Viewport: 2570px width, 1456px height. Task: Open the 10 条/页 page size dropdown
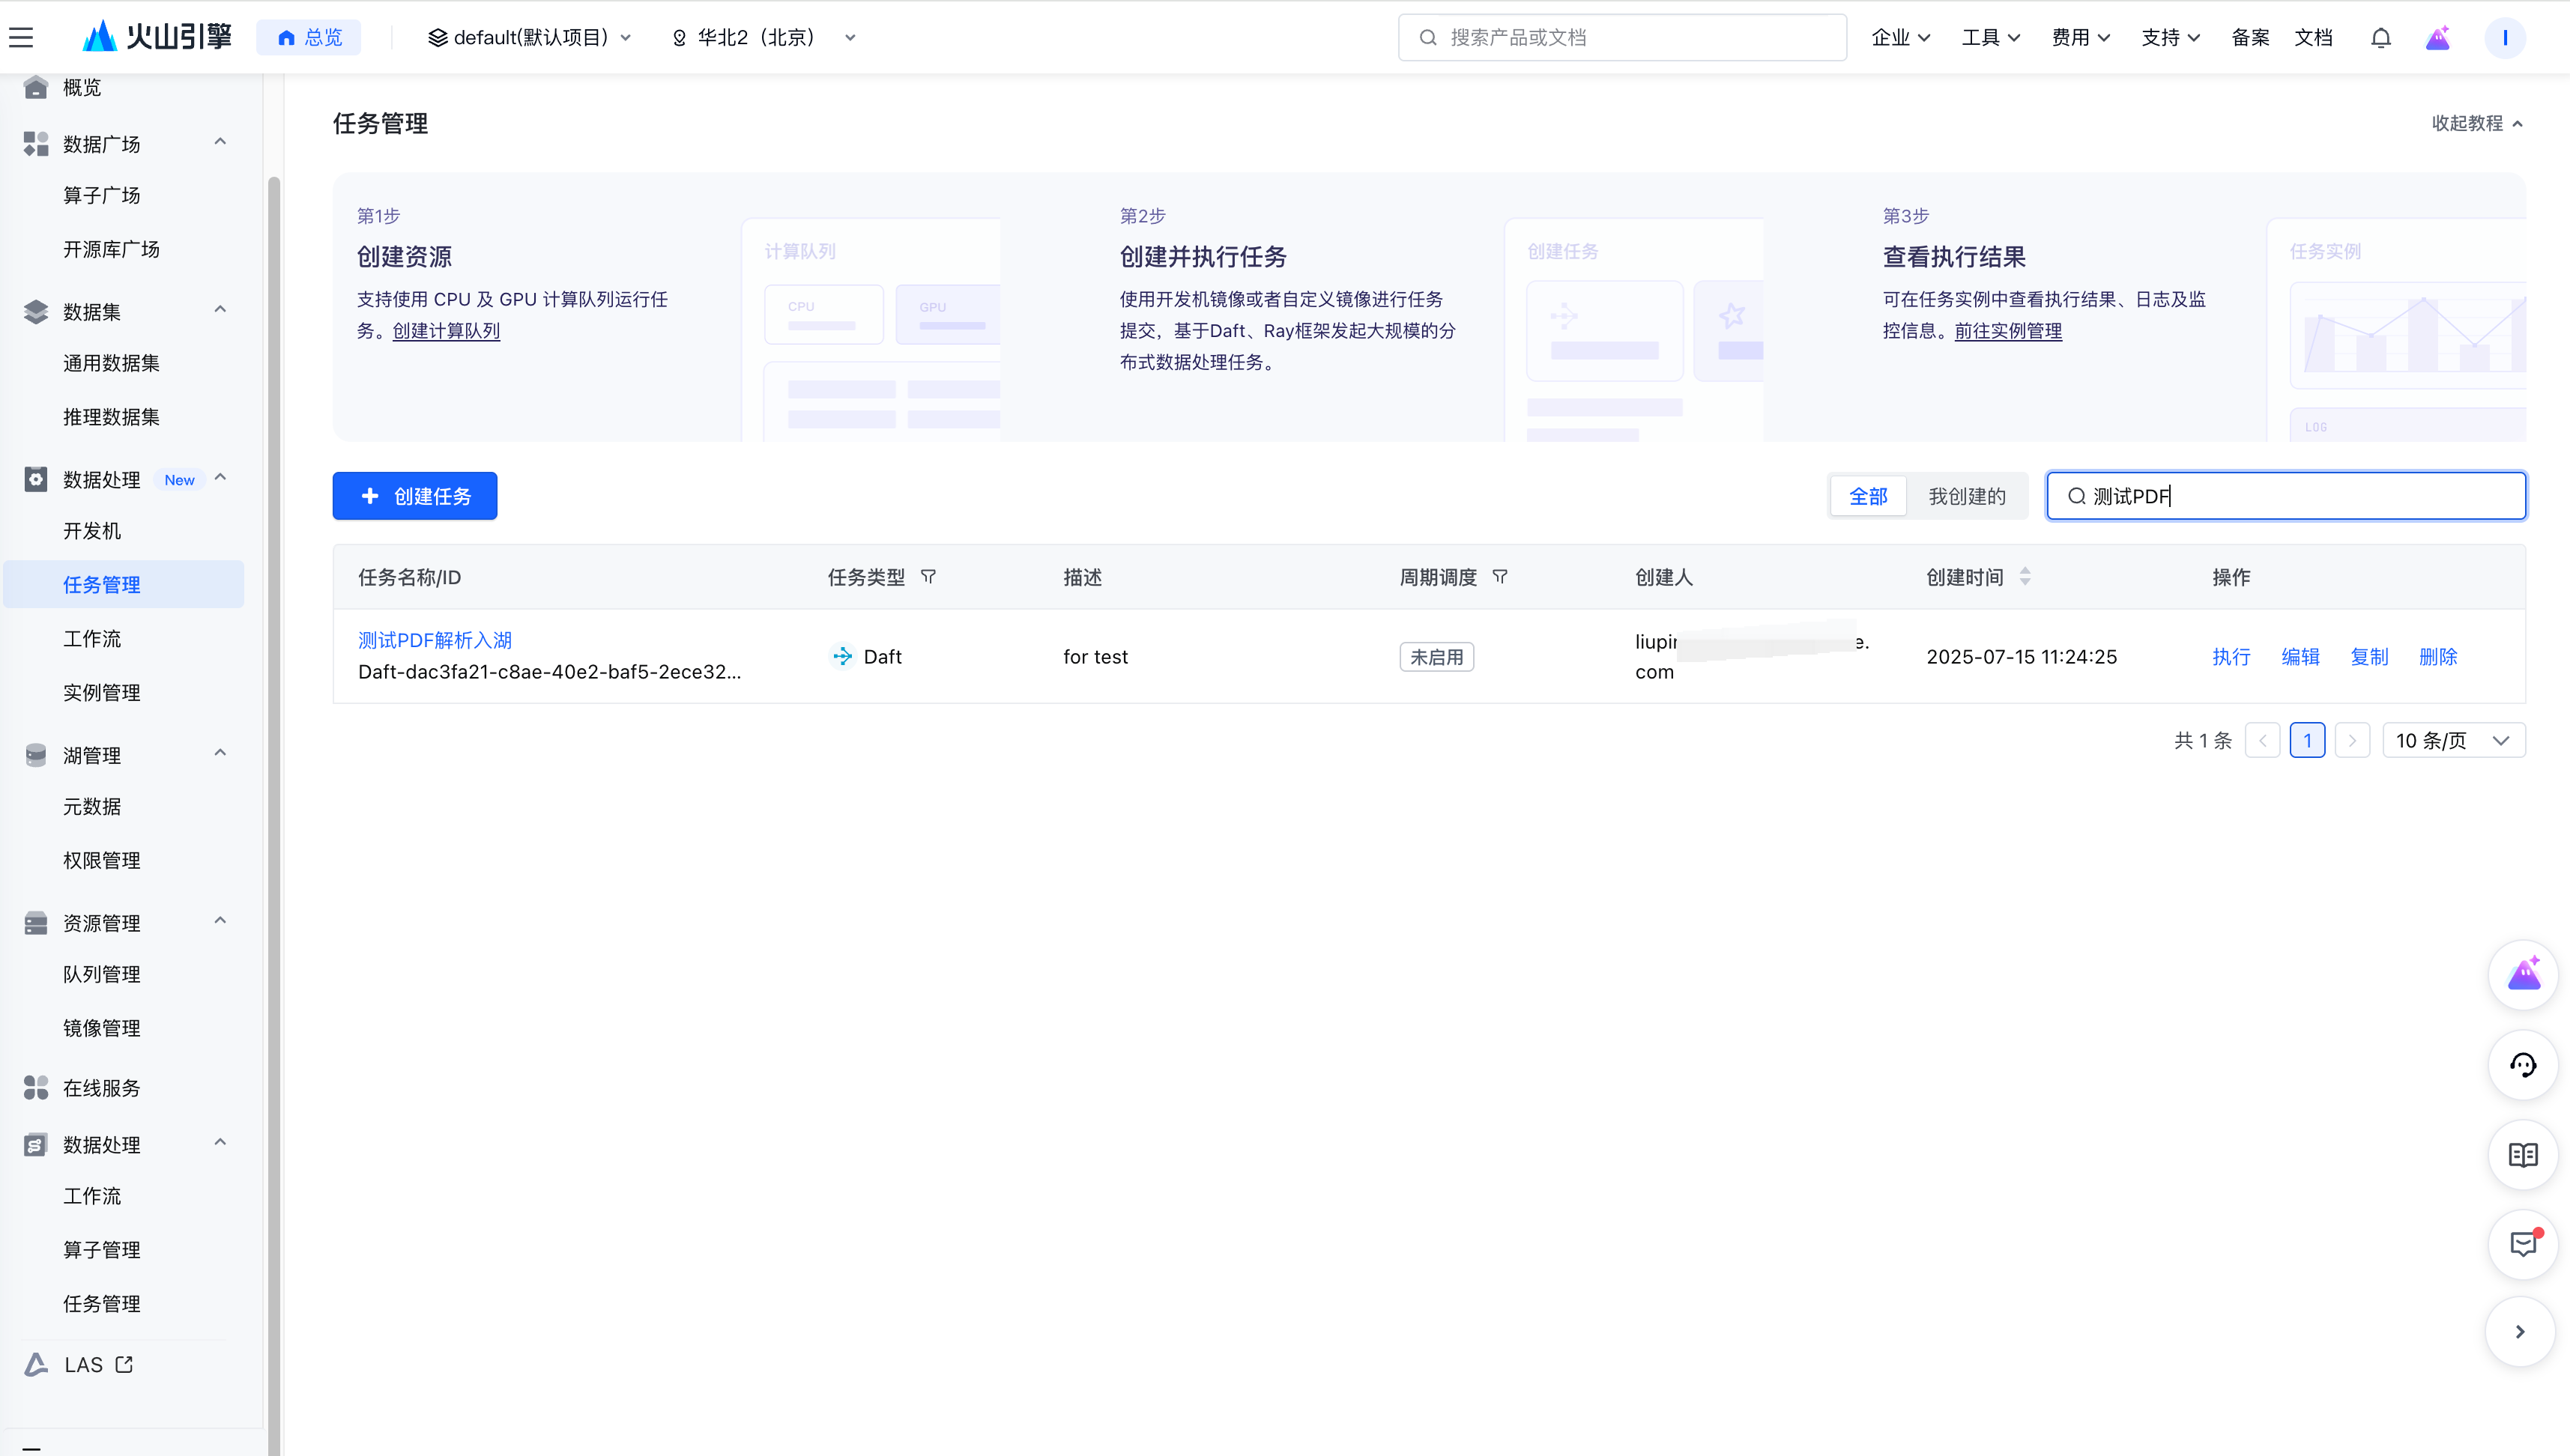click(2453, 740)
